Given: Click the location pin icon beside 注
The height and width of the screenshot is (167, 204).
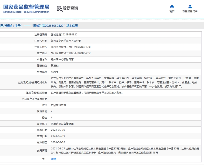Looking at the screenshot, I should [43, 159].
